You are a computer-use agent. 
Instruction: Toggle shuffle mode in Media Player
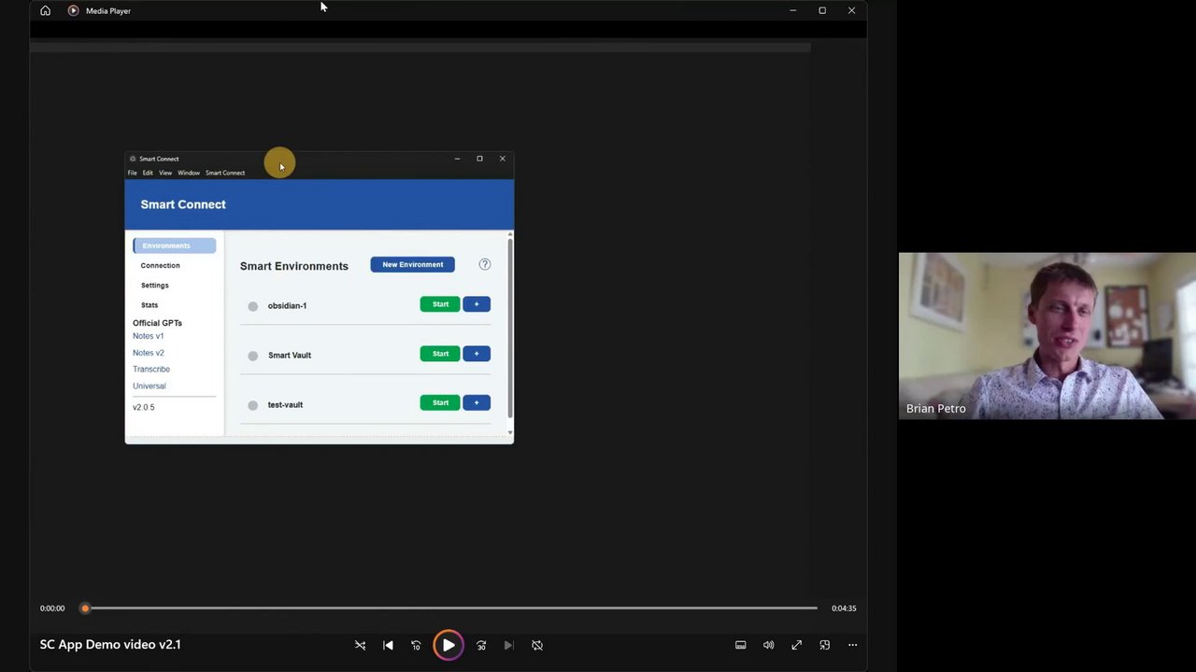click(x=360, y=645)
